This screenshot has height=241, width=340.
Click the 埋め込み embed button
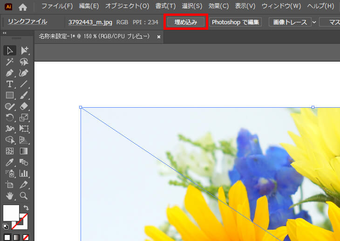tap(186, 22)
